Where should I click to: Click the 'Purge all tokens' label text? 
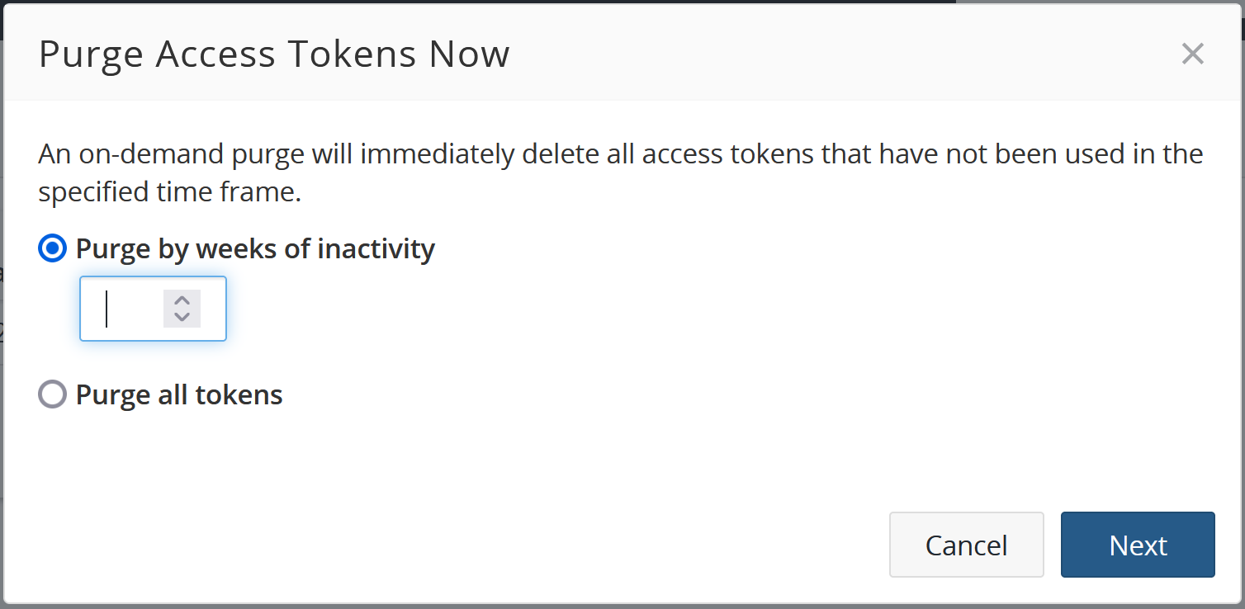click(179, 395)
